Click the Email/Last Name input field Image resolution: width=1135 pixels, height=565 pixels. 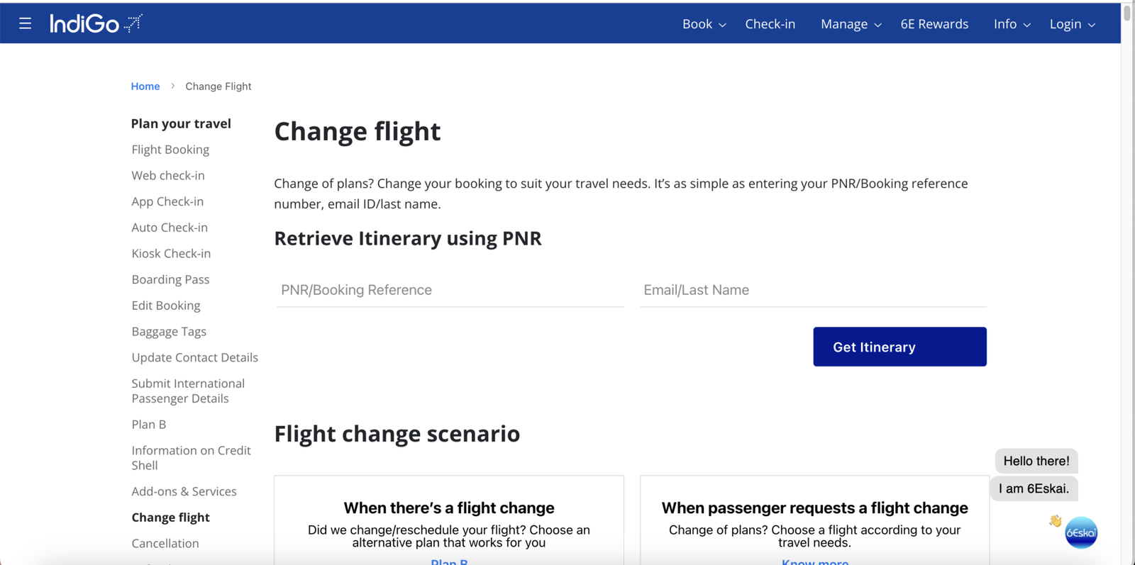(812, 289)
